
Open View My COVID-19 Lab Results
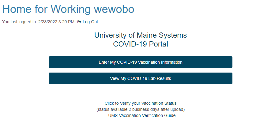(x=141, y=78)
